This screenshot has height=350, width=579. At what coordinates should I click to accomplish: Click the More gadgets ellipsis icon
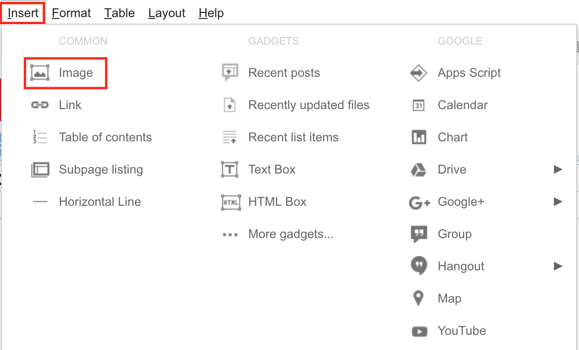click(230, 234)
